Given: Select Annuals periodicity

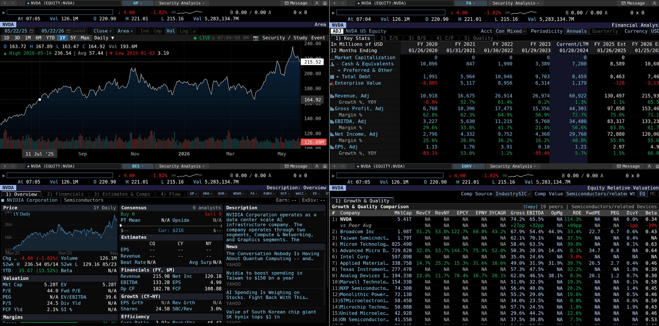Looking at the screenshot, I should pyautogui.click(x=577, y=31).
